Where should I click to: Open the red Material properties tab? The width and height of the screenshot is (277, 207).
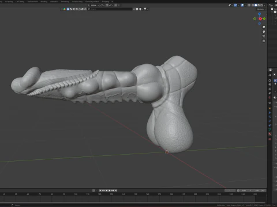point(269,134)
